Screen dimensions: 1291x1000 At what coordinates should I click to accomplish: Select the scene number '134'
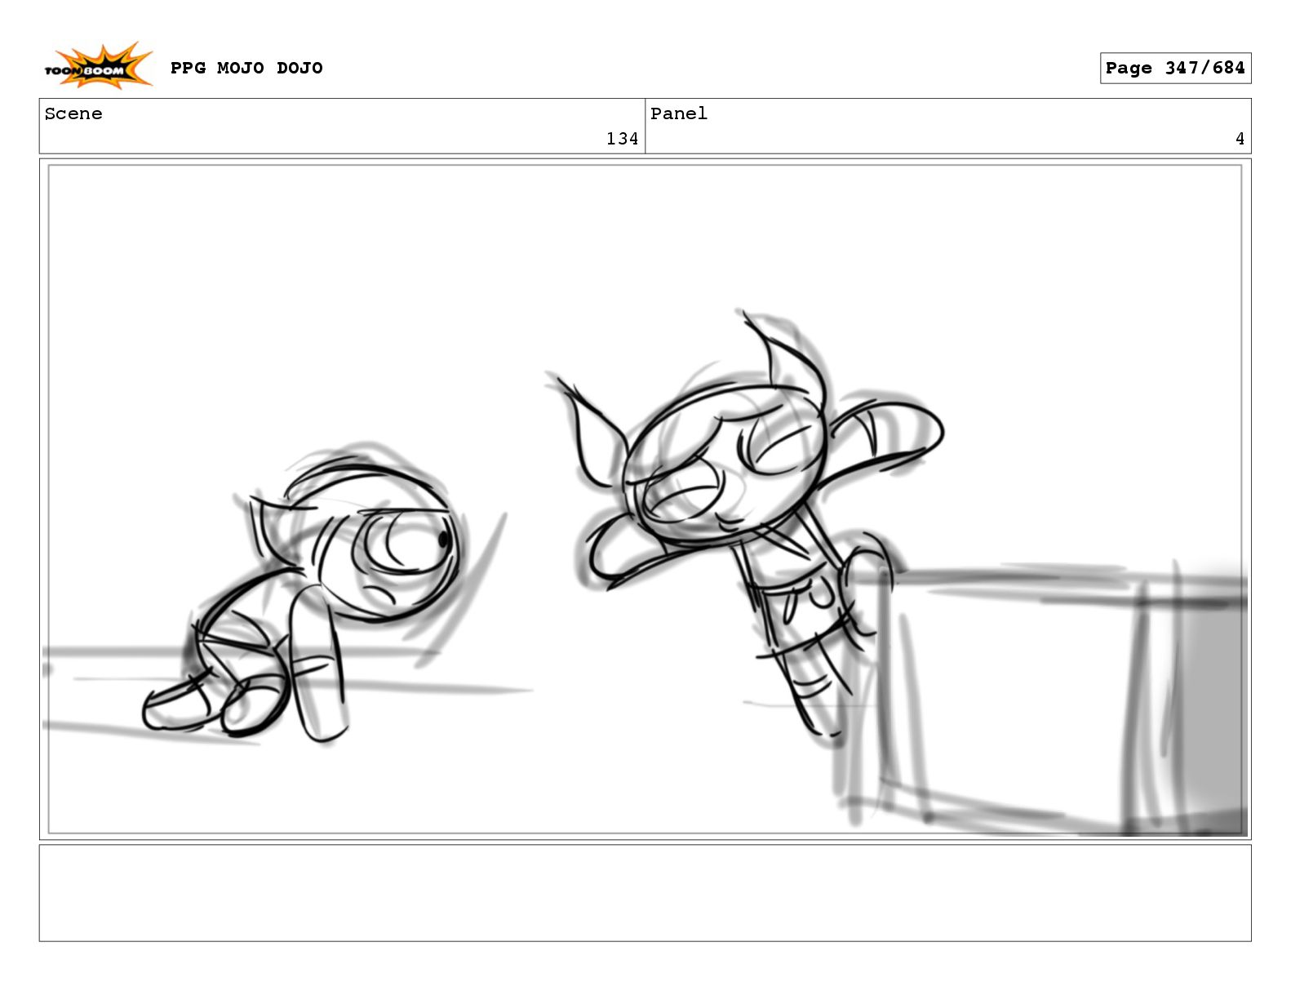pyautogui.click(x=622, y=139)
